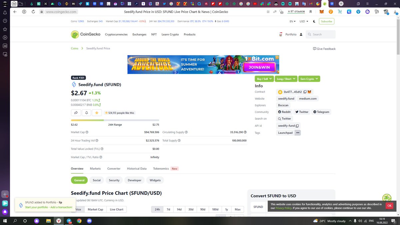400x225 pixels.
Task: Click the info icon next to 35,516,290
Action: [x=245, y=132]
